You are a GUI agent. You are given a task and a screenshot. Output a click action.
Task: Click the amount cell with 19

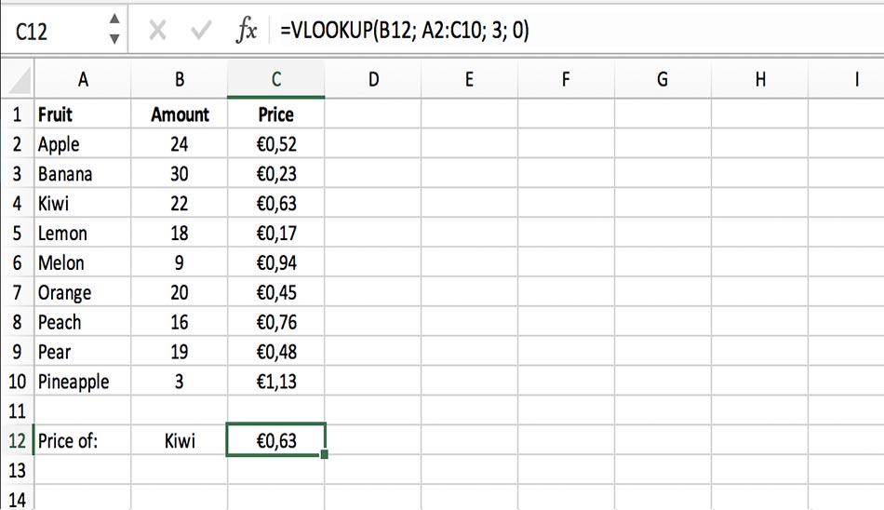[x=180, y=352]
